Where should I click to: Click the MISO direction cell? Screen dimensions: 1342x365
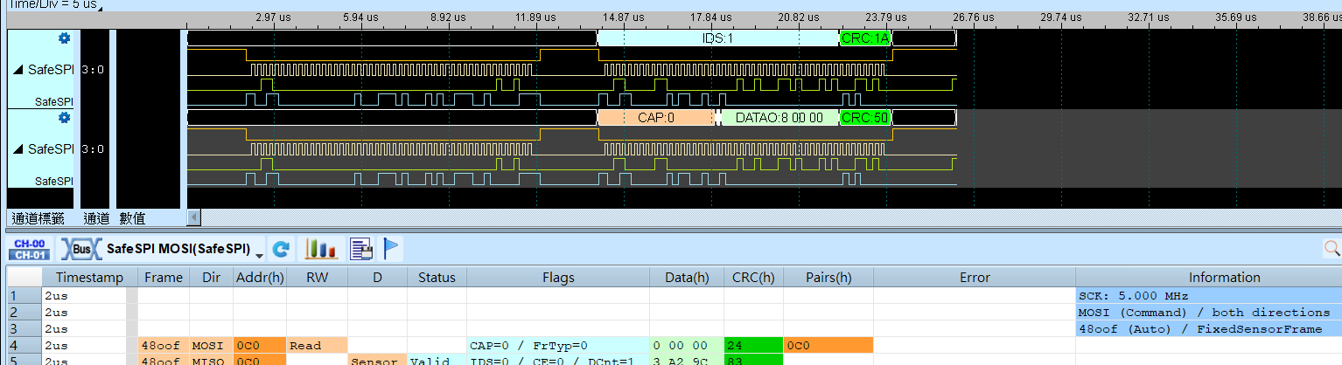[211, 360]
